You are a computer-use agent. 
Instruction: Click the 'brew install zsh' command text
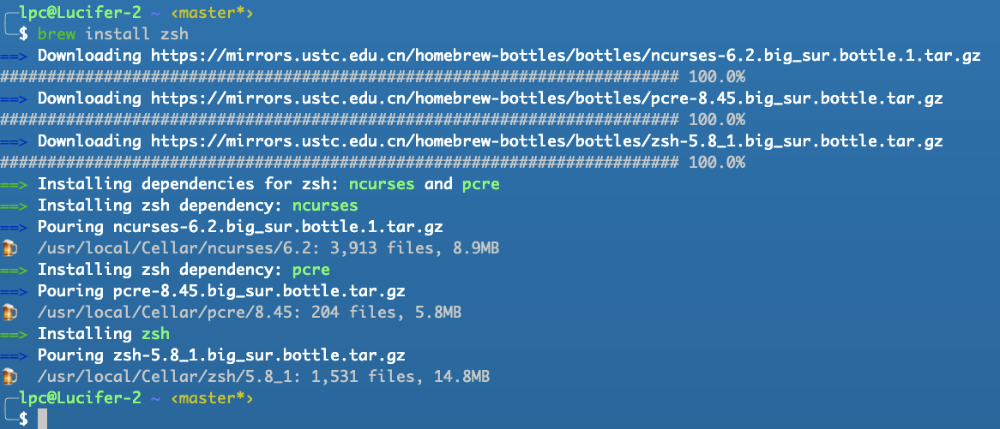click(113, 33)
